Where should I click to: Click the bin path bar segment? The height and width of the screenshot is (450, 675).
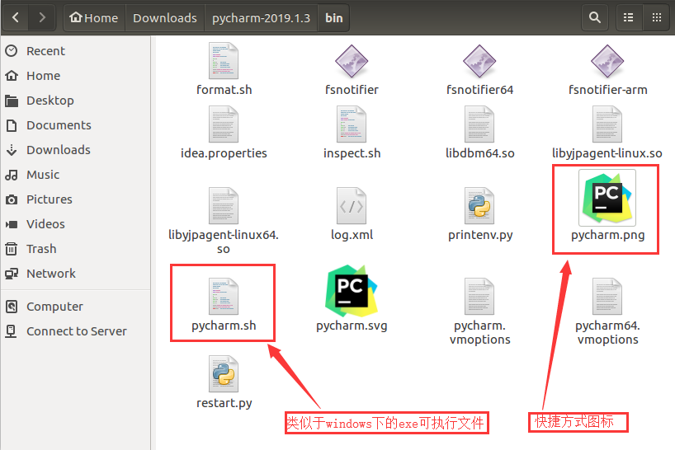333,17
